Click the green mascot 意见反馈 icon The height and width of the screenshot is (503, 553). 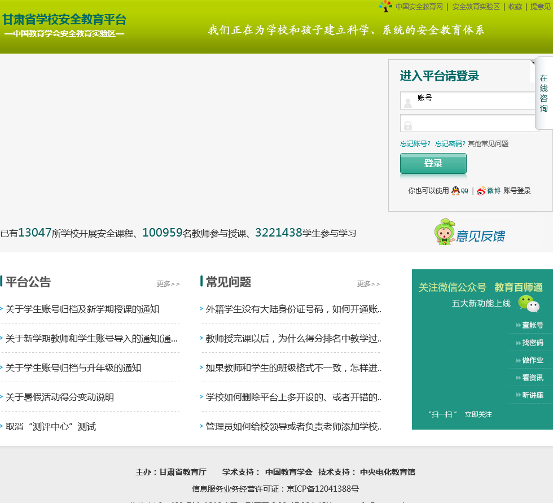(x=470, y=232)
